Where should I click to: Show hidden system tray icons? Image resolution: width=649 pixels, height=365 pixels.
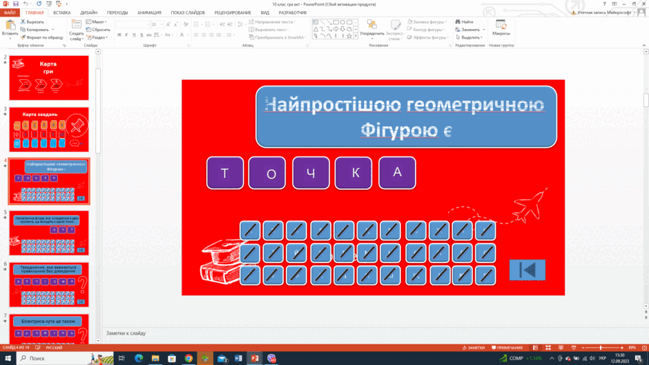click(552, 358)
